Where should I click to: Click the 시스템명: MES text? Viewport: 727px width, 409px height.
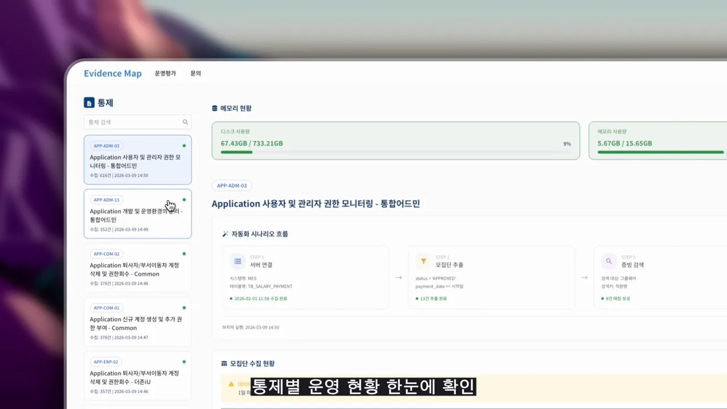pyautogui.click(x=244, y=278)
